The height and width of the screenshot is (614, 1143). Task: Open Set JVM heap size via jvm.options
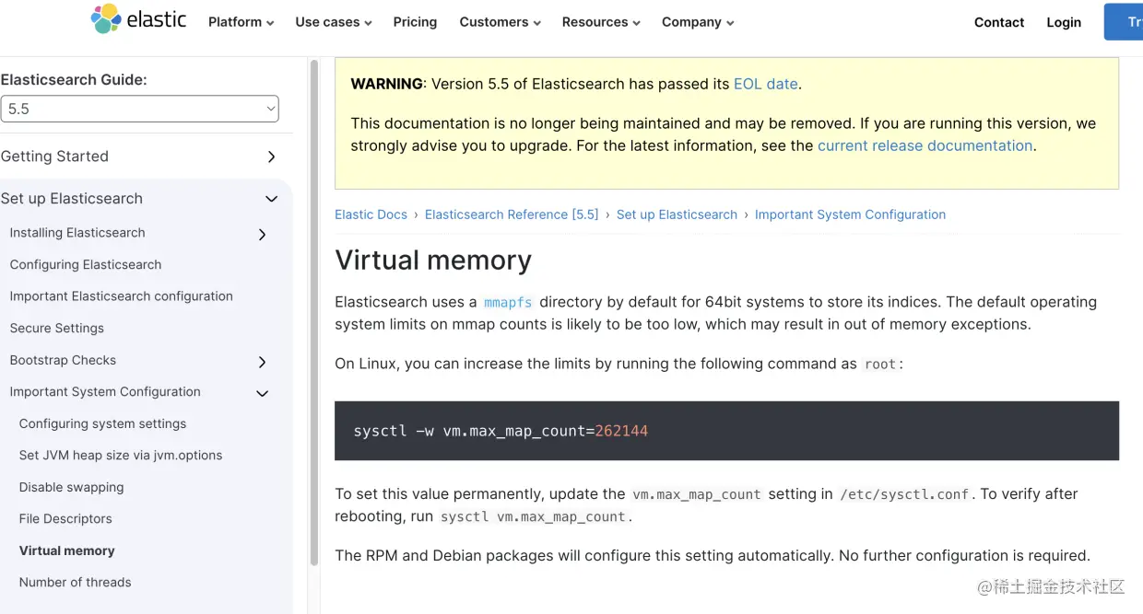(121, 455)
